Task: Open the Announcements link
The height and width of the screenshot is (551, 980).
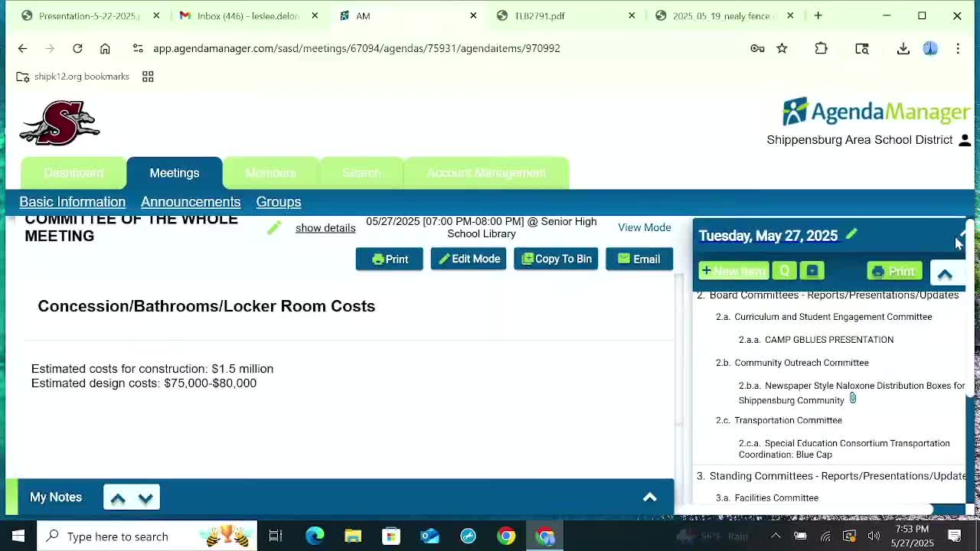Action: [x=191, y=202]
